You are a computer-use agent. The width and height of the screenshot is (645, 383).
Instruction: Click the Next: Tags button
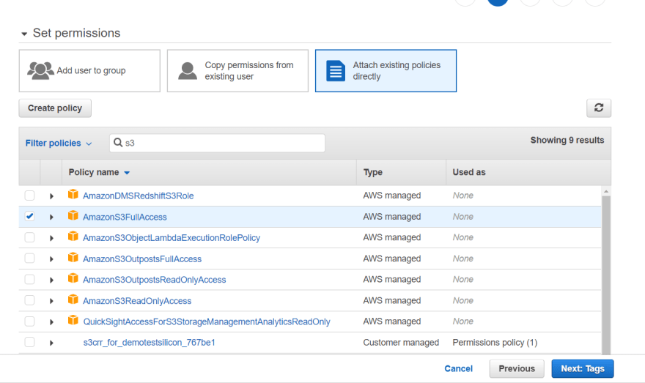pyautogui.click(x=583, y=368)
